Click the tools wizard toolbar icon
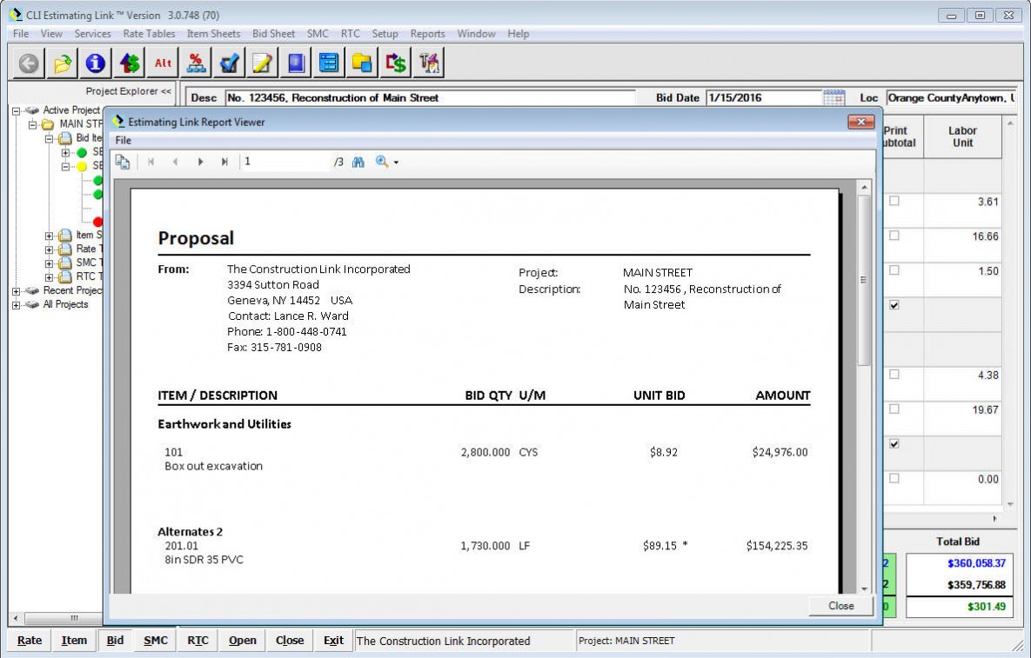The height and width of the screenshot is (658, 1031). point(429,63)
